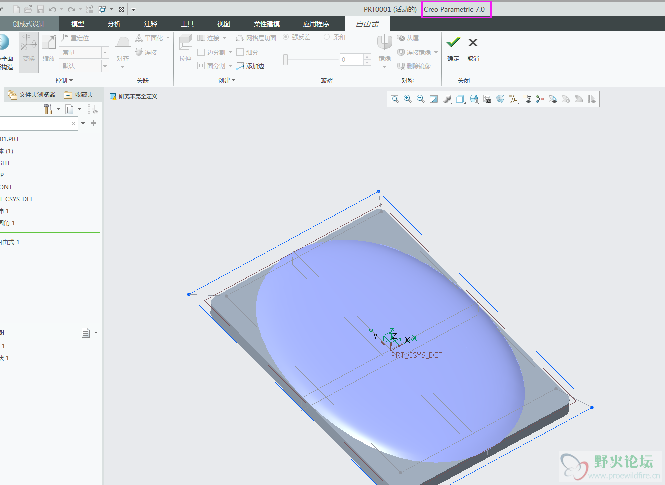Click the crease value input field
665x485 pixels.
pyautogui.click(x=351, y=59)
